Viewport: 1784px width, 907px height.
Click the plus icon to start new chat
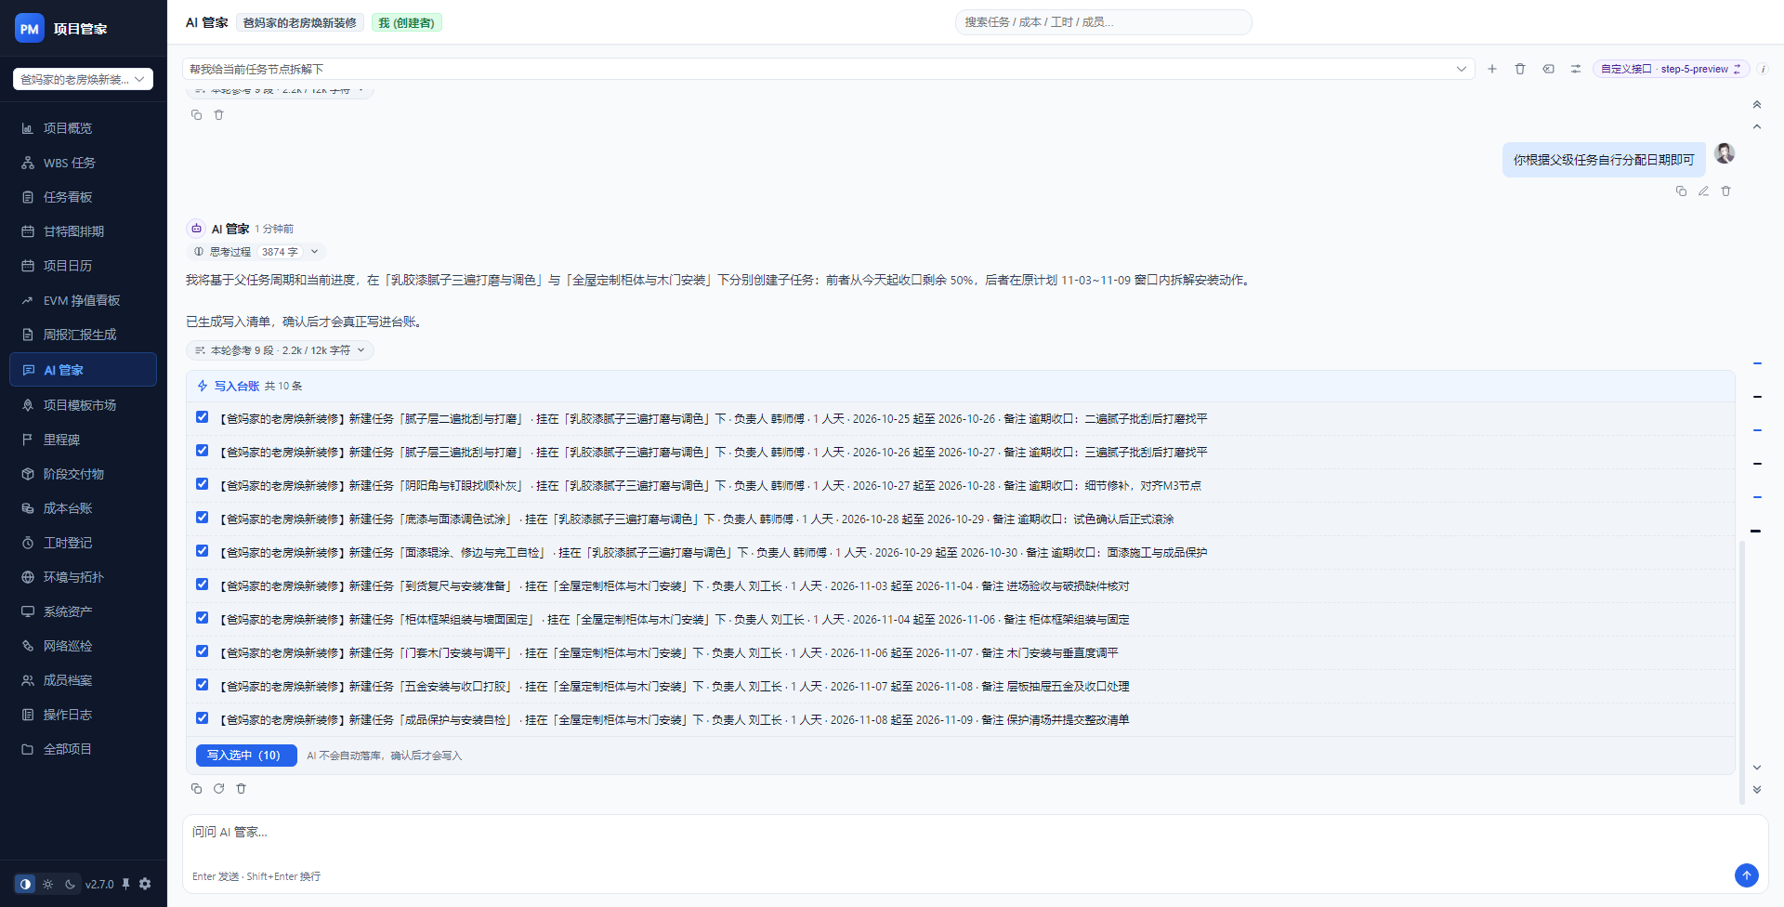coord(1492,69)
